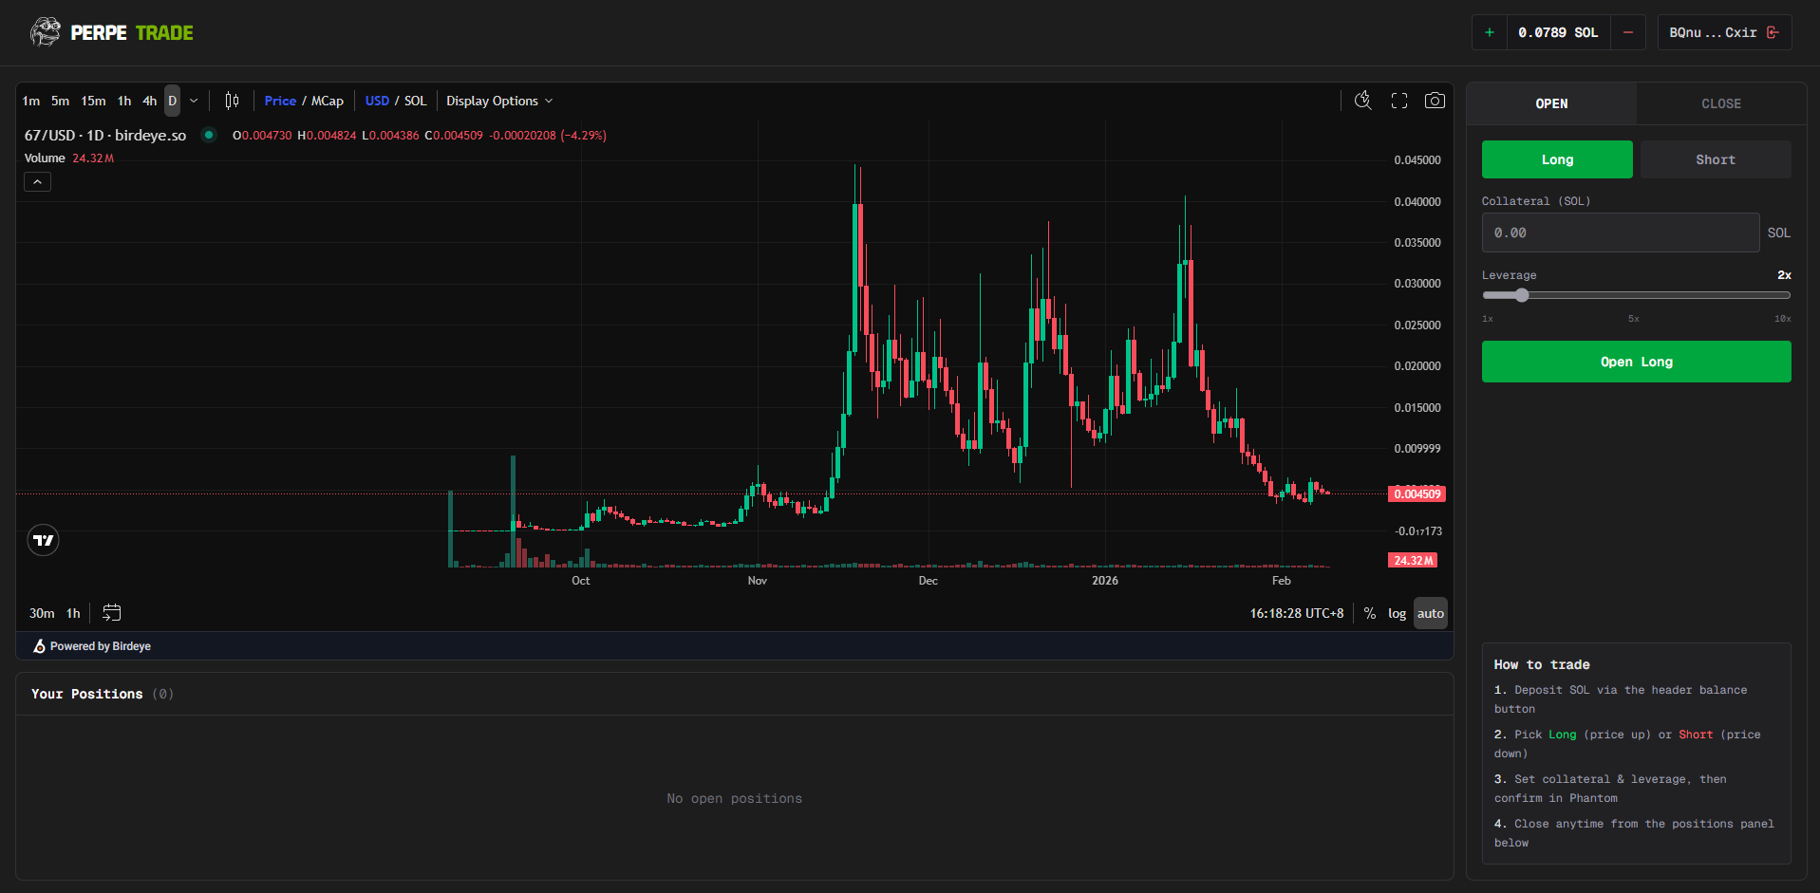Toggle log scale on the chart

click(1397, 613)
